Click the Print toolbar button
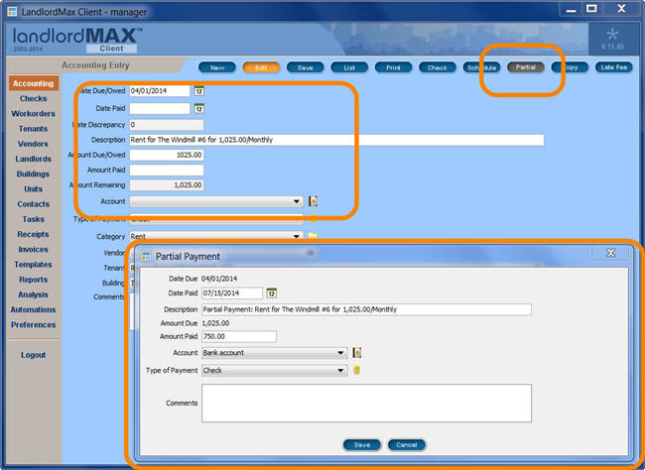 (393, 67)
